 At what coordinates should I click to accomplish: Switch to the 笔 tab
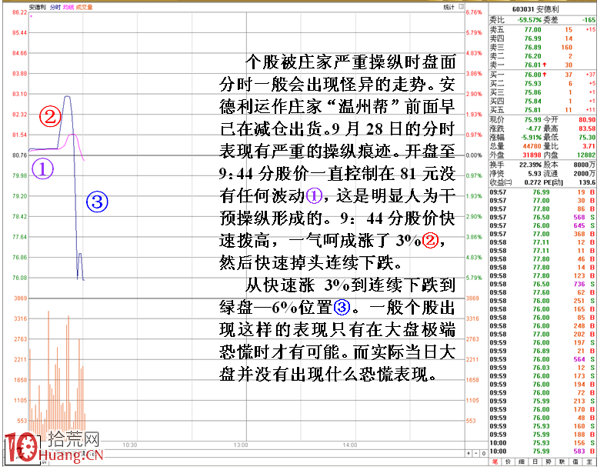(x=495, y=462)
